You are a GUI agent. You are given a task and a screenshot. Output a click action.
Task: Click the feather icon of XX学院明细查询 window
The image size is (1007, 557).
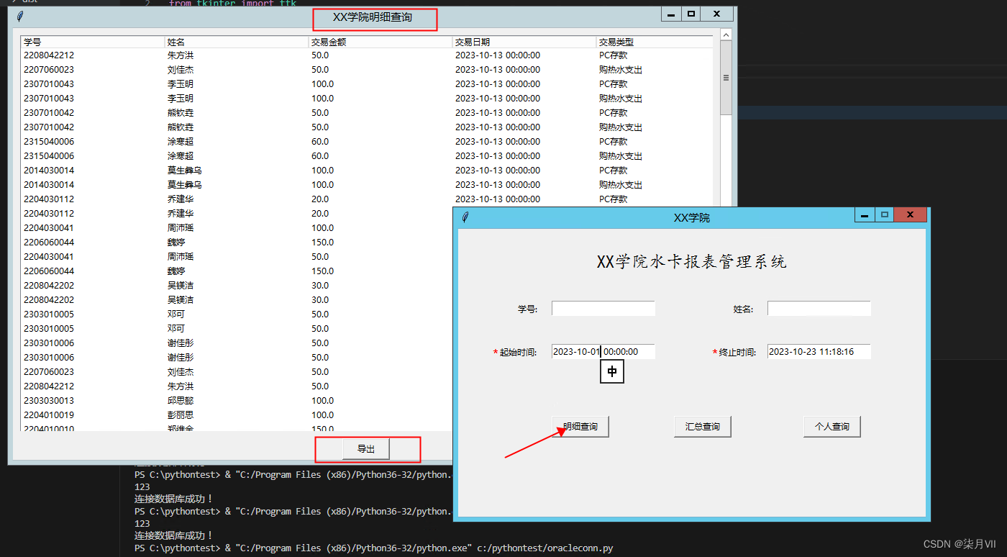coord(20,16)
